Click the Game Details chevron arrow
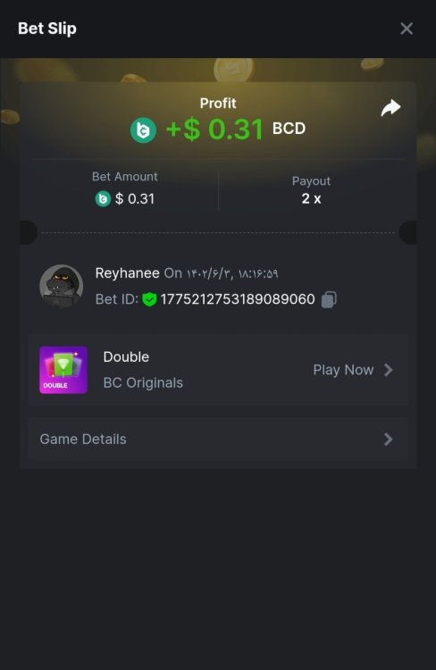The image size is (436, 670). [388, 440]
